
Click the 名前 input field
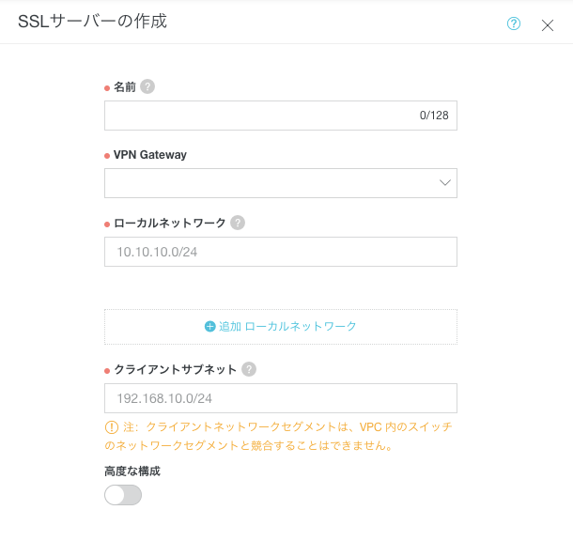(x=281, y=116)
